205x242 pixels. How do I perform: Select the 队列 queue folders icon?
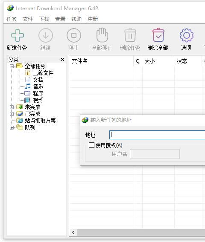20,127
